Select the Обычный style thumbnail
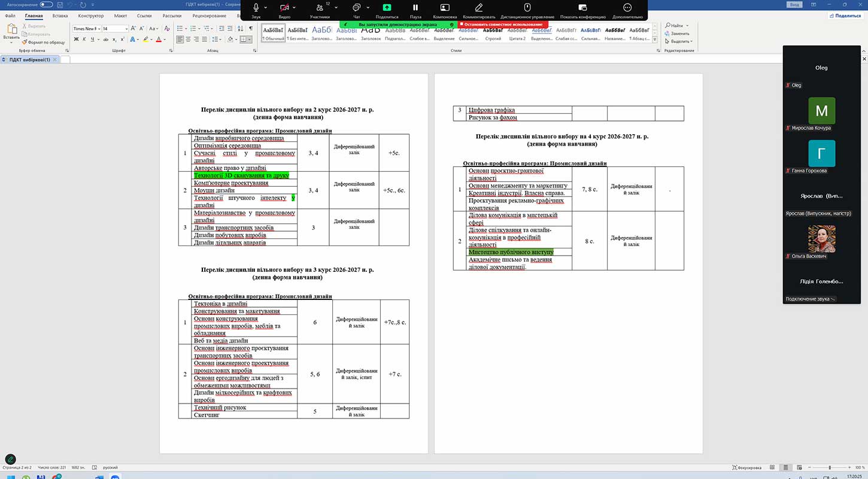 (273, 34)
